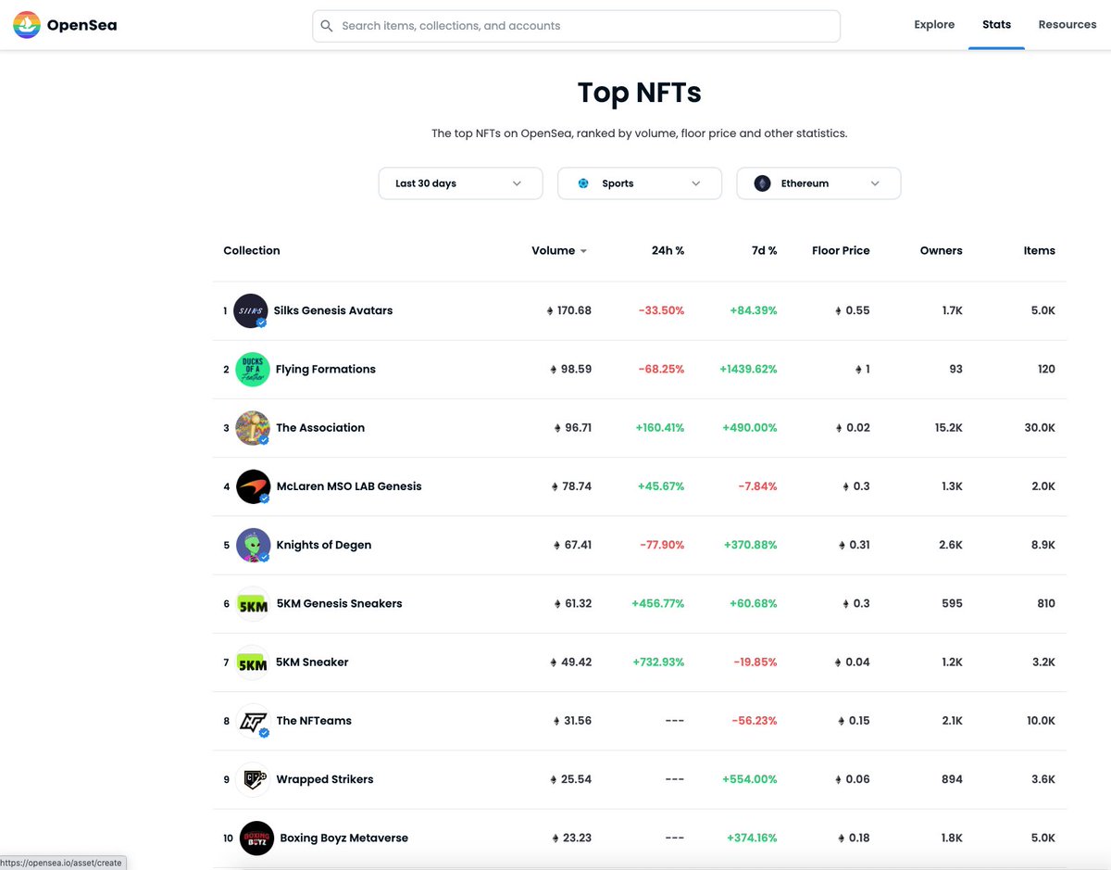Click the Ethereum chain icon
The width and height of the screenshot is (1111, 870).
[762, 183]
